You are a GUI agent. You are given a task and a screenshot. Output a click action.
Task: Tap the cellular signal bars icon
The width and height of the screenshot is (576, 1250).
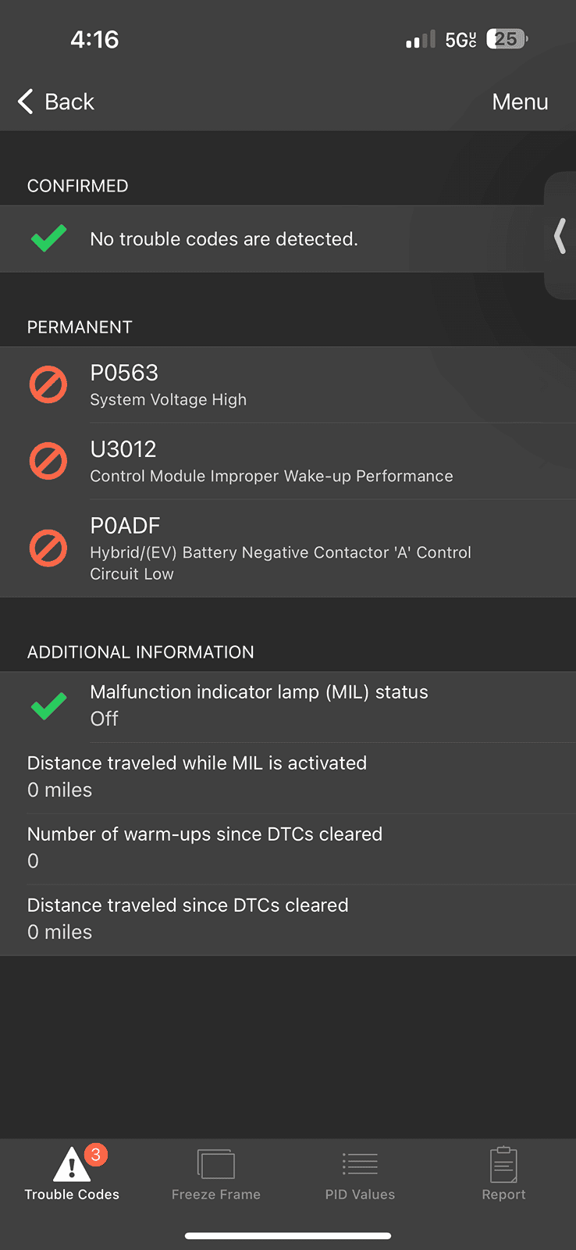coord(421,40)
